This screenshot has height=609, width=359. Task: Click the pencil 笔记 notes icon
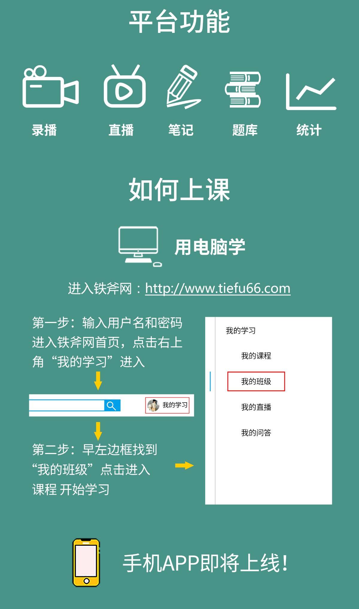(x=183, y=86)
